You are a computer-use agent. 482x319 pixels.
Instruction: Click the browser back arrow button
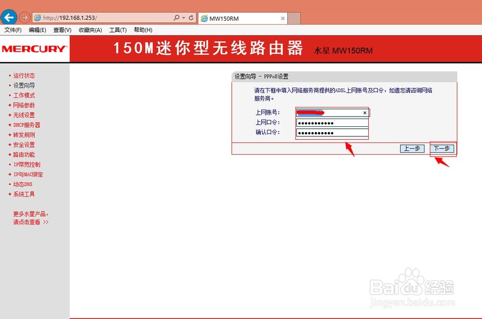[x=9, y=17]
